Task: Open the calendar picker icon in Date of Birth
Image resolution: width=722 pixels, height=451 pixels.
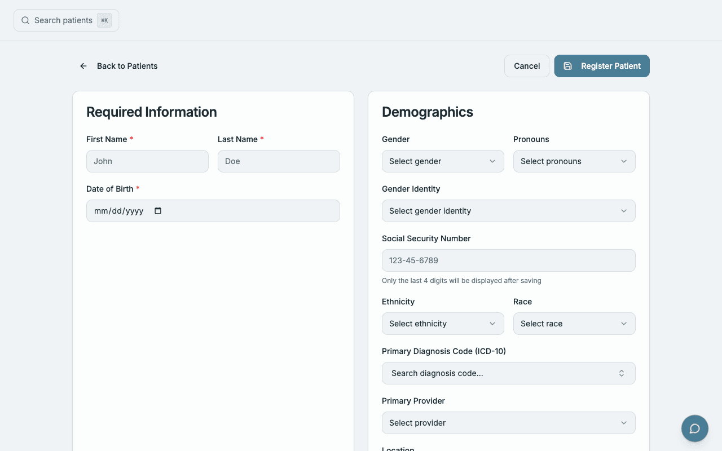Action: point(158,211)
